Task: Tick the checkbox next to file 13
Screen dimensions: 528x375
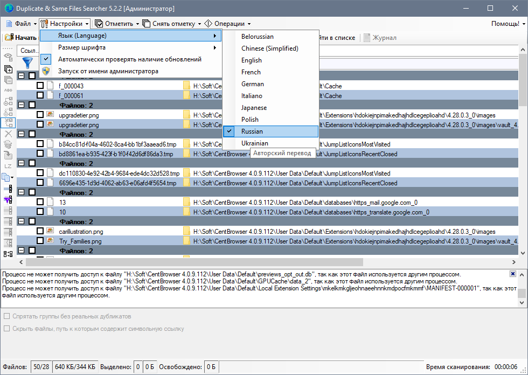Action: click(x=40, y=202)
